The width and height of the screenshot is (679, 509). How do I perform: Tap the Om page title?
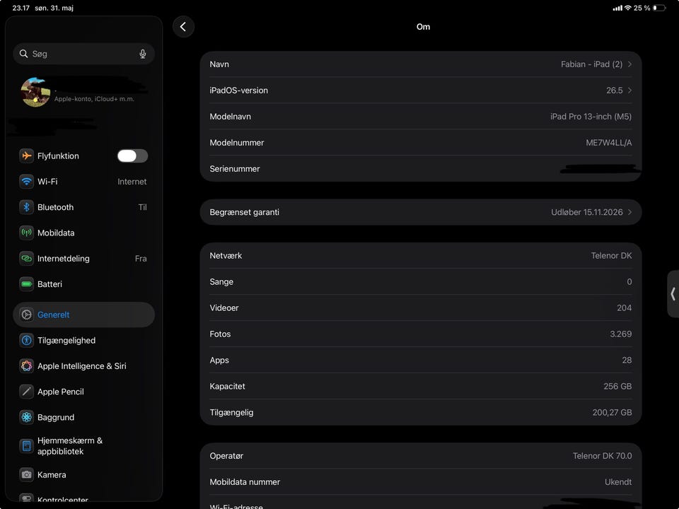(423, 27)
